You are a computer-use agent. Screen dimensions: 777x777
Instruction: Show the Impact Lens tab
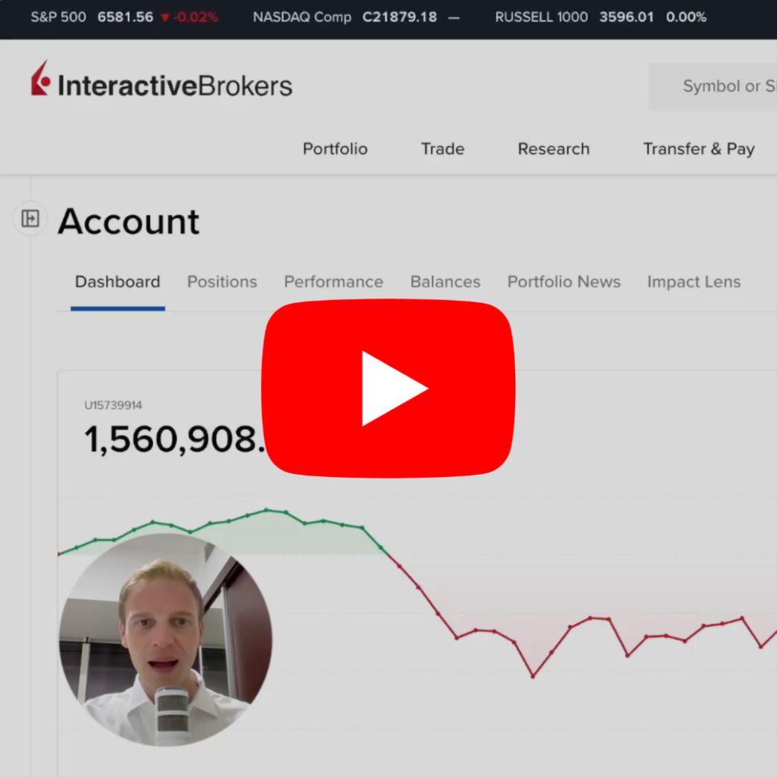click(694, 282)
